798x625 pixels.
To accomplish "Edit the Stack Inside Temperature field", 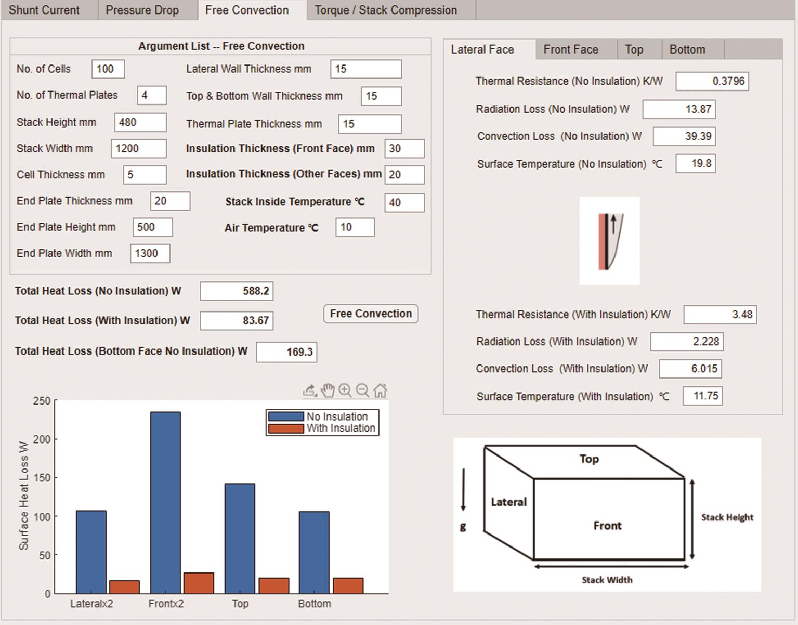I will click(404, 202).
